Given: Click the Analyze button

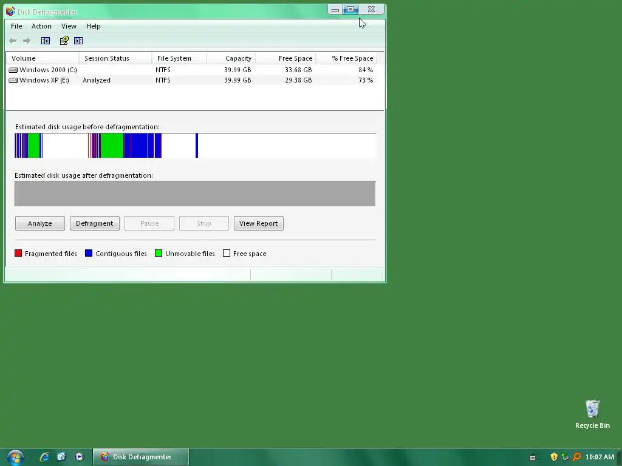Looking at the screenshot, I should [40, 223].
